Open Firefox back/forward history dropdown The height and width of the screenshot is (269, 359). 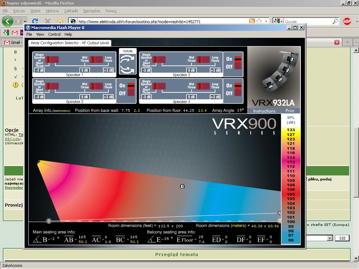tap(25, 22)
